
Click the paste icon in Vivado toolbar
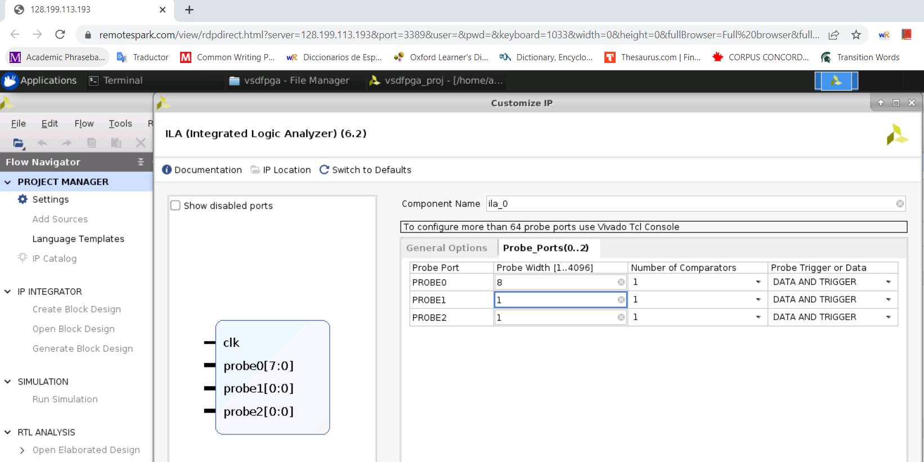116,143
